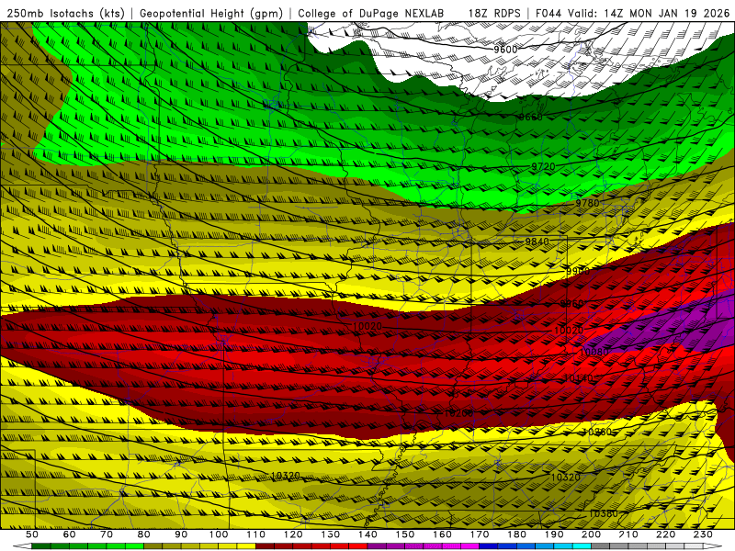Image resolution: width=735 pixels, height=551 pixels.
Task: Select the dark blue colorbar swatch near 170
Action: (489, 546)
